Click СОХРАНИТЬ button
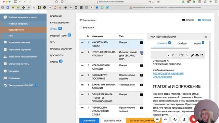219x123 pixels. pyautogui.click(x=89, y=121)
